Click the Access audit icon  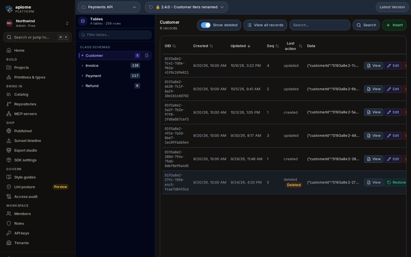tap(9, 196)
